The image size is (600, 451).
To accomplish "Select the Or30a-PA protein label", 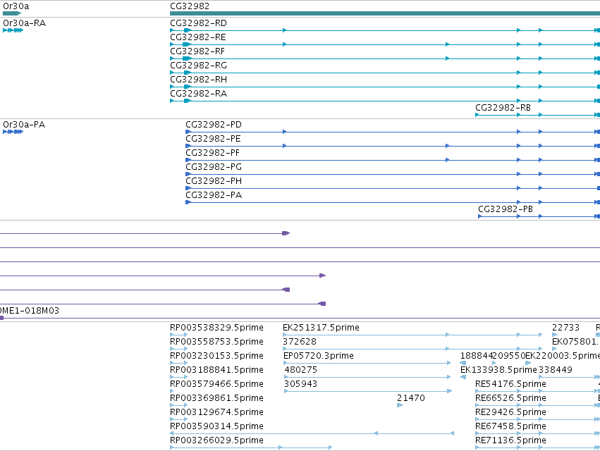I will click(24, 125).
